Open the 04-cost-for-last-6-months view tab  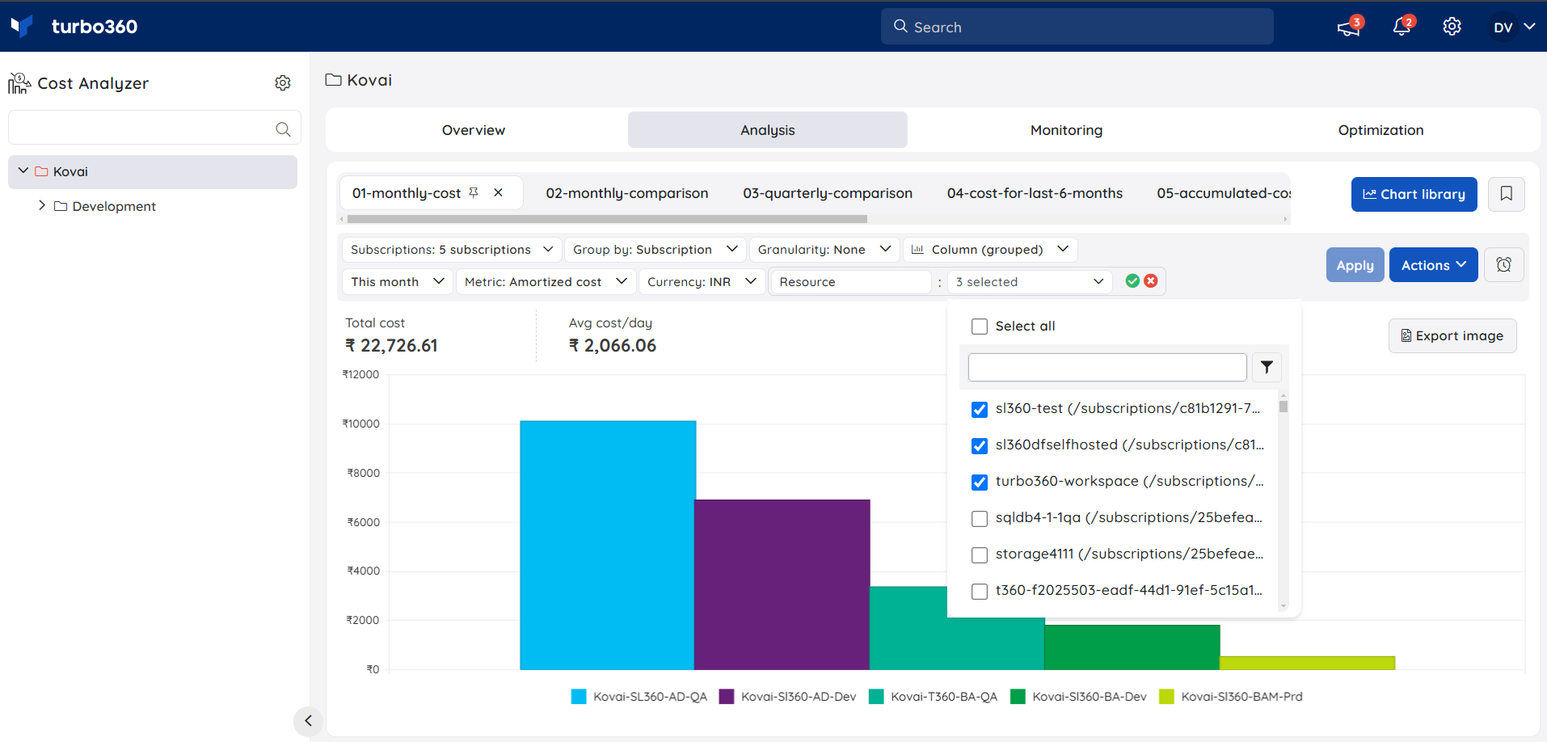1035,193
